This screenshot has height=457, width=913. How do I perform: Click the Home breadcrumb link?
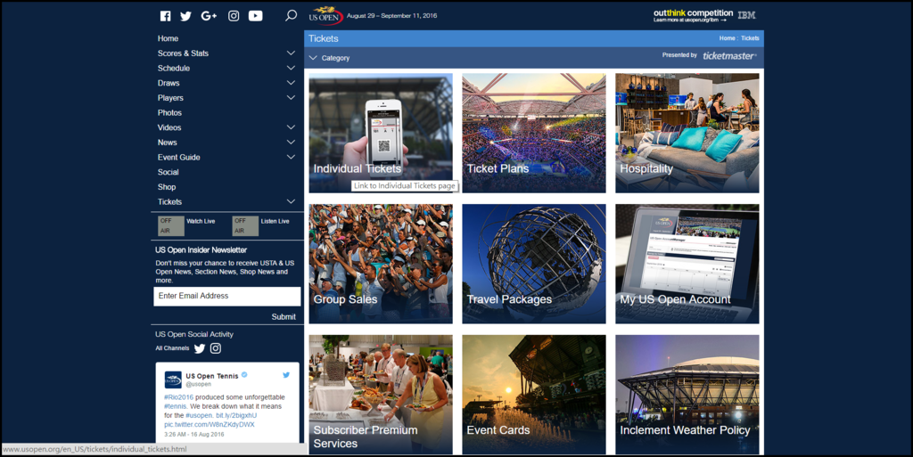coord(727,38)
